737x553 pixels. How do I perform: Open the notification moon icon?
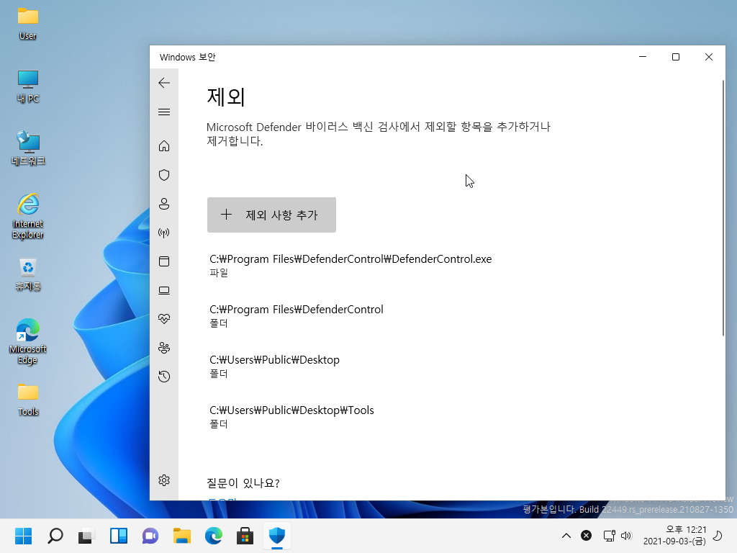pos(718,536)
